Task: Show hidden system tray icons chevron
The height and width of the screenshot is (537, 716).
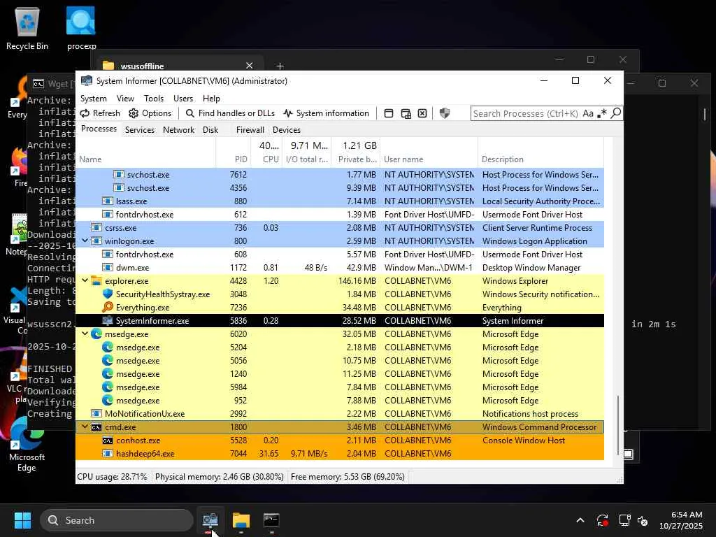Action: pos(580,520)
